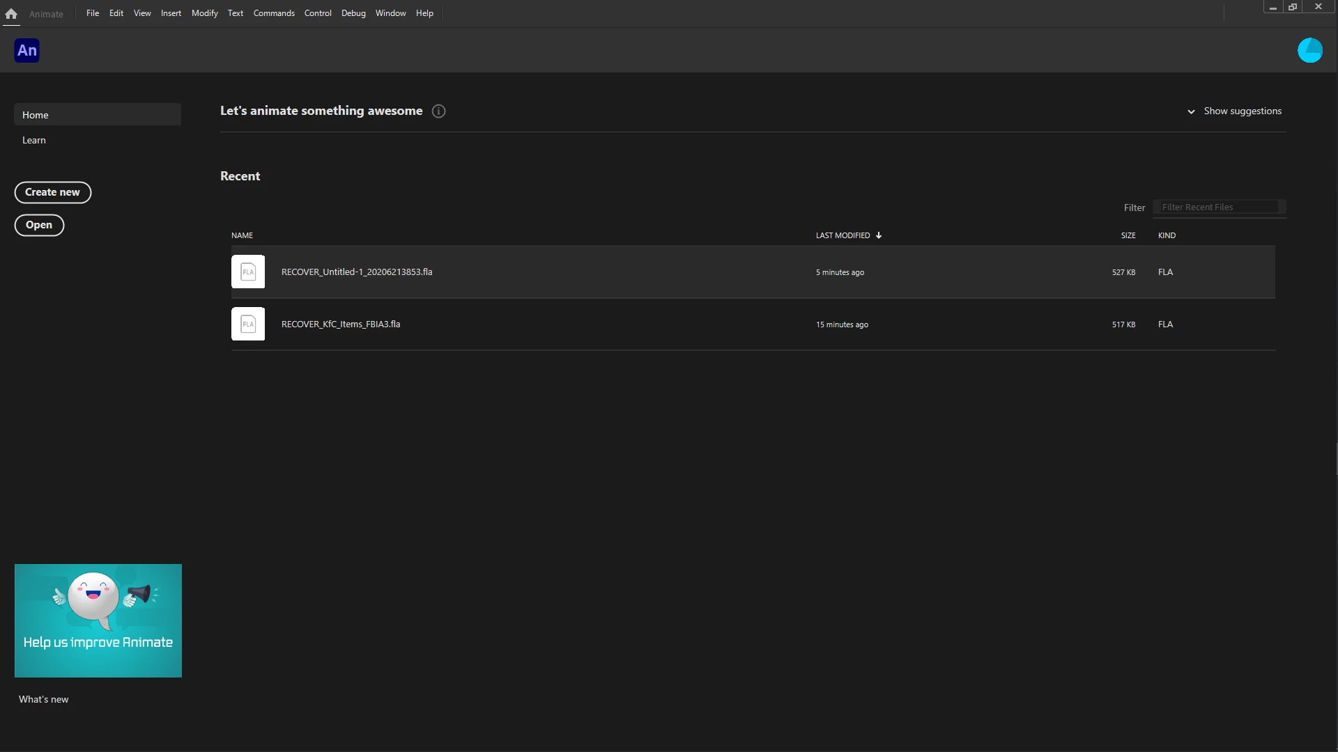The image size is (1338, 752).
Task: Click the Home house icon
Action: click(11, 13)
